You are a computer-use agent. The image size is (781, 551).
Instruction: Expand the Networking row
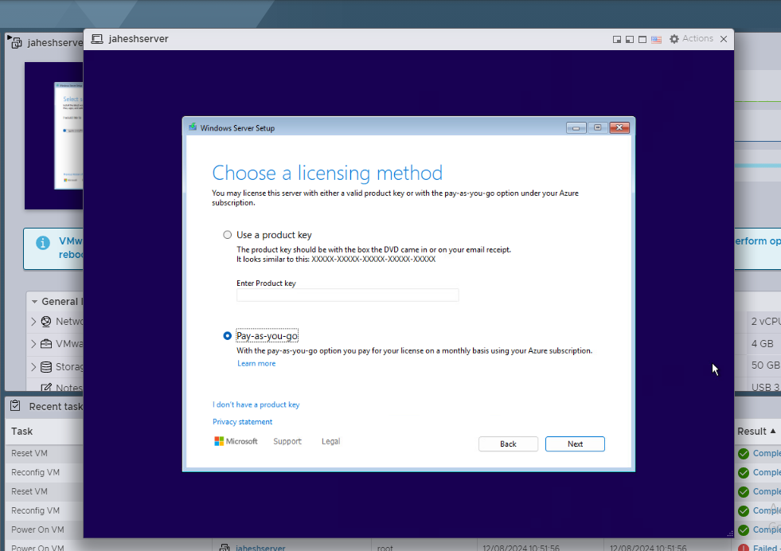tap(33, 322)
